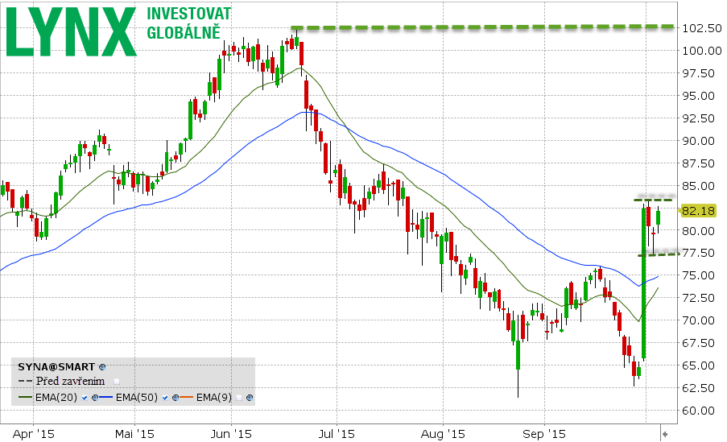The height and width of the screenshot is (442, 727).
Task: Click the Jun '15 axis label
Action: click(x=231, y=434)
